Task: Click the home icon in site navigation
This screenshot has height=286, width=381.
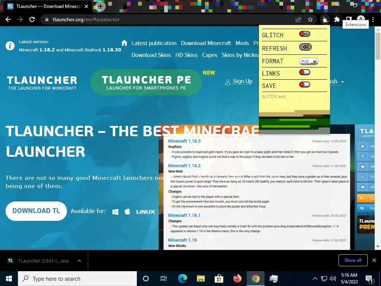Action: point(124,43)
